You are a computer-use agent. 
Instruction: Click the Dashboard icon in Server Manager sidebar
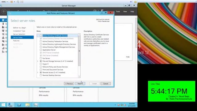(3, 20)
